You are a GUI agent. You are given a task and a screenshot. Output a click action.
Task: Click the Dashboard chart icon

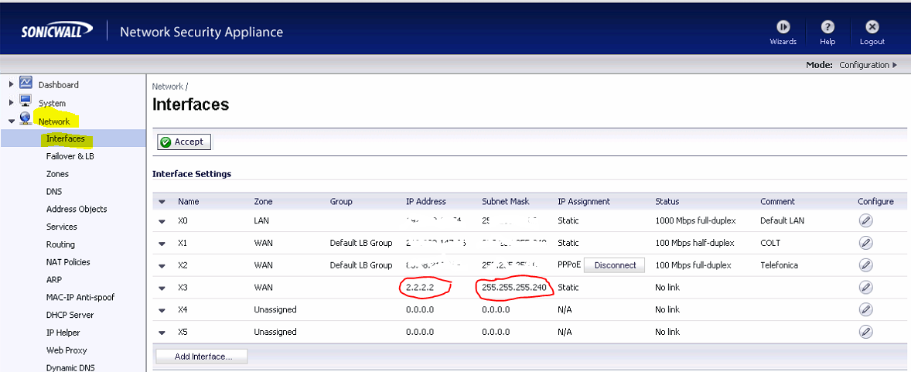click(26, 83)
